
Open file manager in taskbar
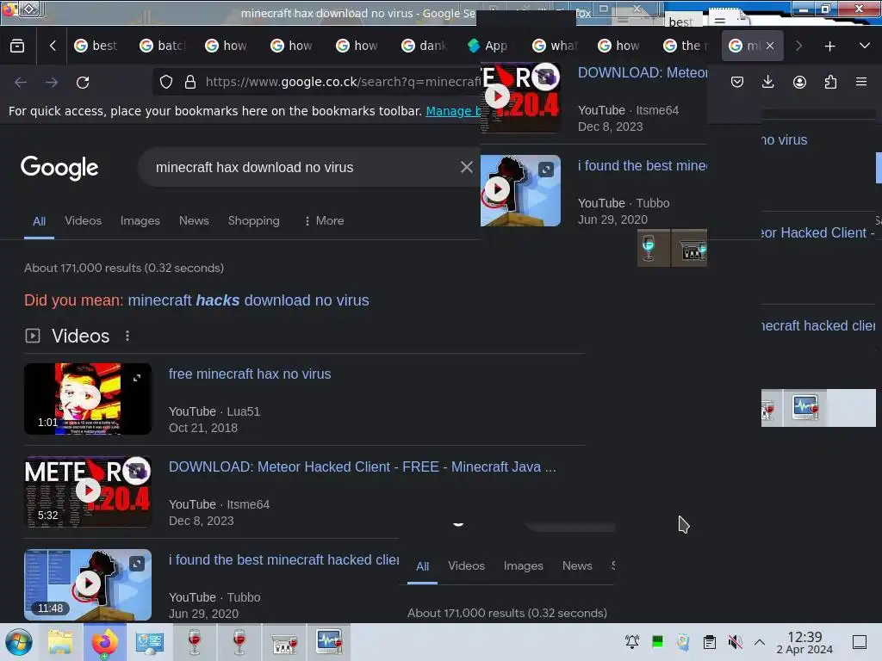click(x=60, y=642)
